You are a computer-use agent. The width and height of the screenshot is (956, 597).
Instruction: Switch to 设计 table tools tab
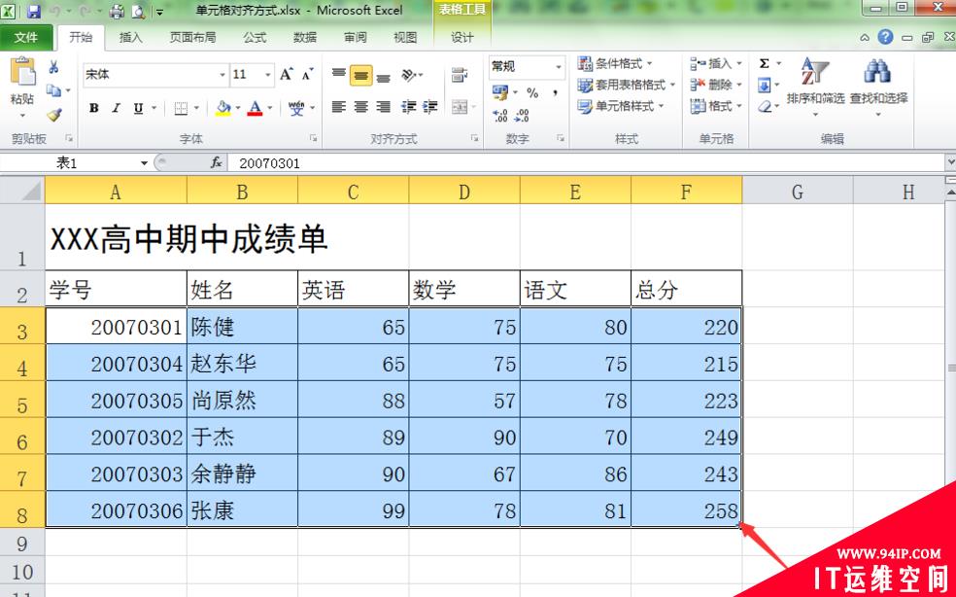(x=461, y=37)
